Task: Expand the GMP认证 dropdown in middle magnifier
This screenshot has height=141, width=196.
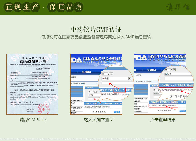Action: (x=130, y=78)
